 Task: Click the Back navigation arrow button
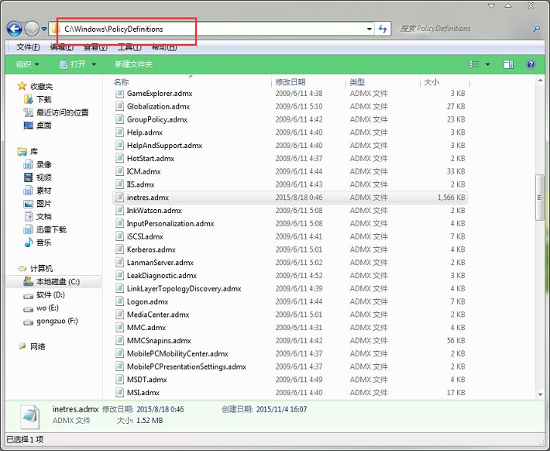14,29
